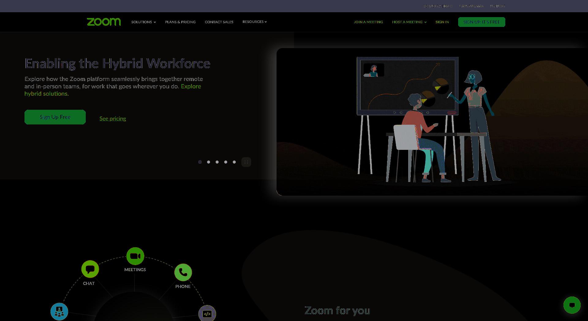
Task: Open the live chat widget button
Action: pyautogui.click(x=572, y=305)
